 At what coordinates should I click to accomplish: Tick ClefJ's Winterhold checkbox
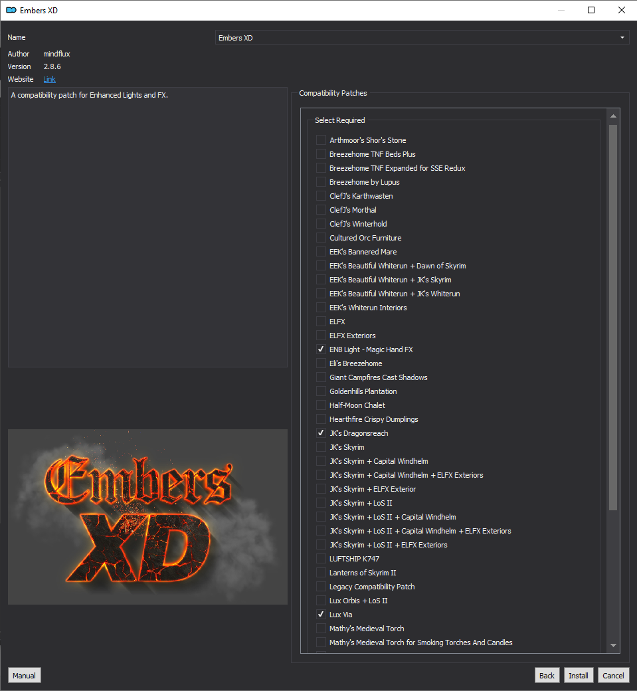coord(321,224)
